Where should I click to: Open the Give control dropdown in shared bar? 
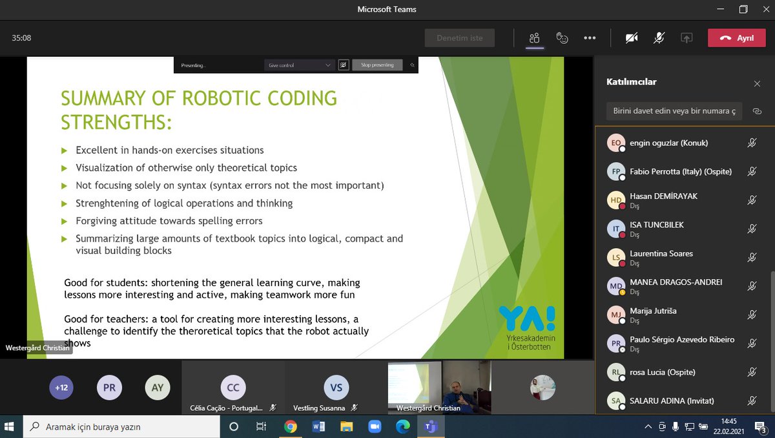tap(300, 65)
